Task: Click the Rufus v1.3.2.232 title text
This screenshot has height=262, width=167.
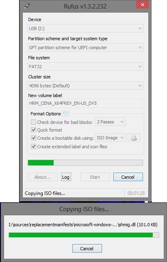Action: coord(85,6)
